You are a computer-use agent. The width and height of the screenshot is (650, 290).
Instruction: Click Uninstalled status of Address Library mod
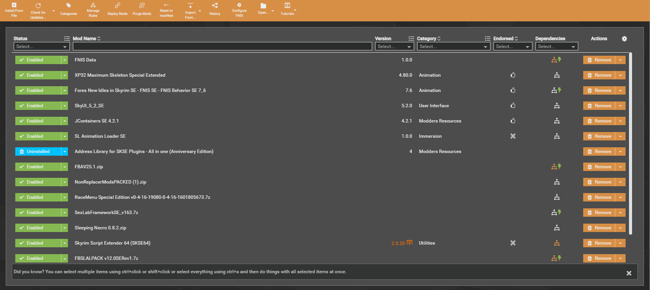point(38,151)
